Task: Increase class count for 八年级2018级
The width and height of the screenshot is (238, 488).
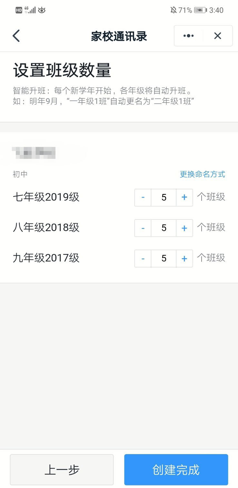Action: coord(184,228)
